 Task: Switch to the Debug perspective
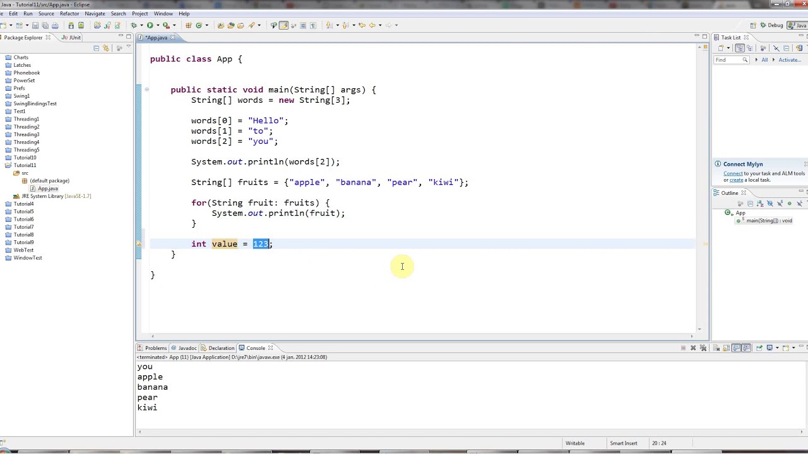click(771, 25)
